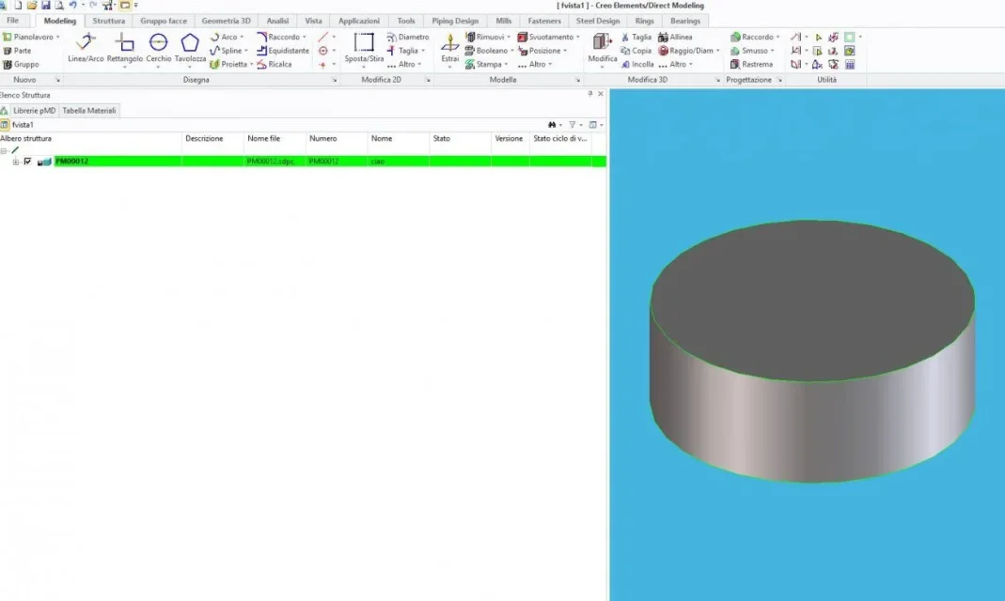Click the Allinea tool
Image resolution: width=1005 pixels, height=601 pixels.
pyautogui.click(x=675, y=38)
